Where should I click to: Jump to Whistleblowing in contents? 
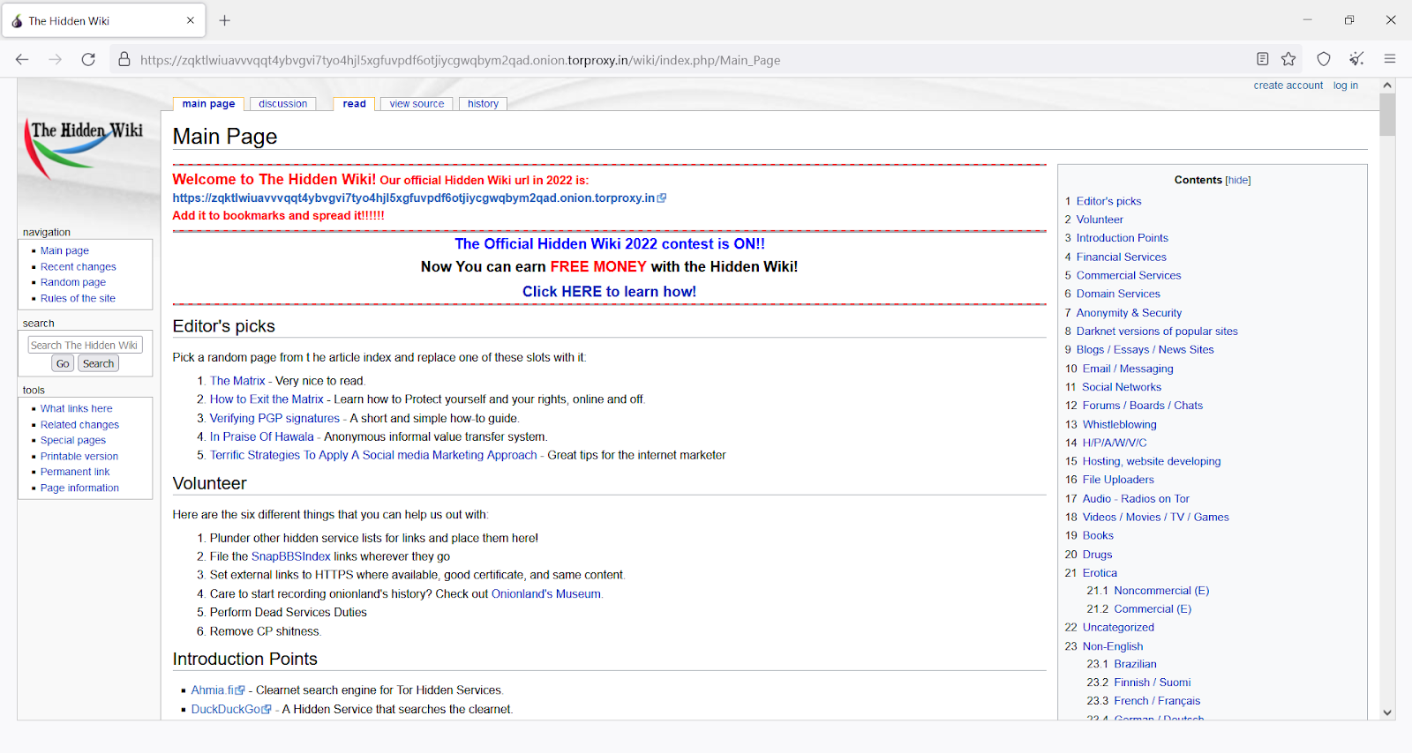coord(1119,424)
